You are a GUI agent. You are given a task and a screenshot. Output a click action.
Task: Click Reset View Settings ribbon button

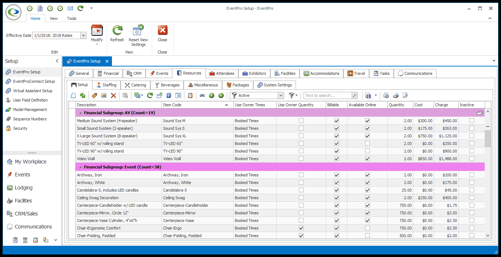click(138, 36)
